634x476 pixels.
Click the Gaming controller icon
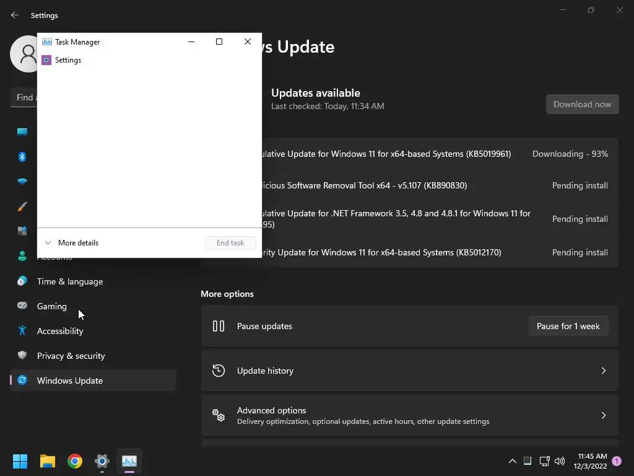[x=22, y=306]
